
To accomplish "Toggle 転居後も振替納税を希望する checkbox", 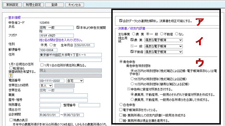I will point(11,68).
